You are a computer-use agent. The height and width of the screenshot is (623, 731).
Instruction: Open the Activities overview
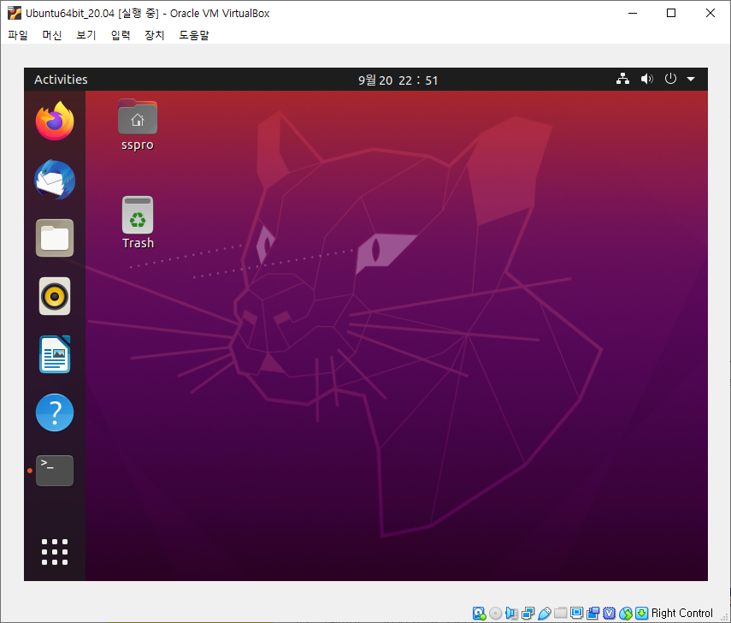pyautogui.click(x=61, y=80)
